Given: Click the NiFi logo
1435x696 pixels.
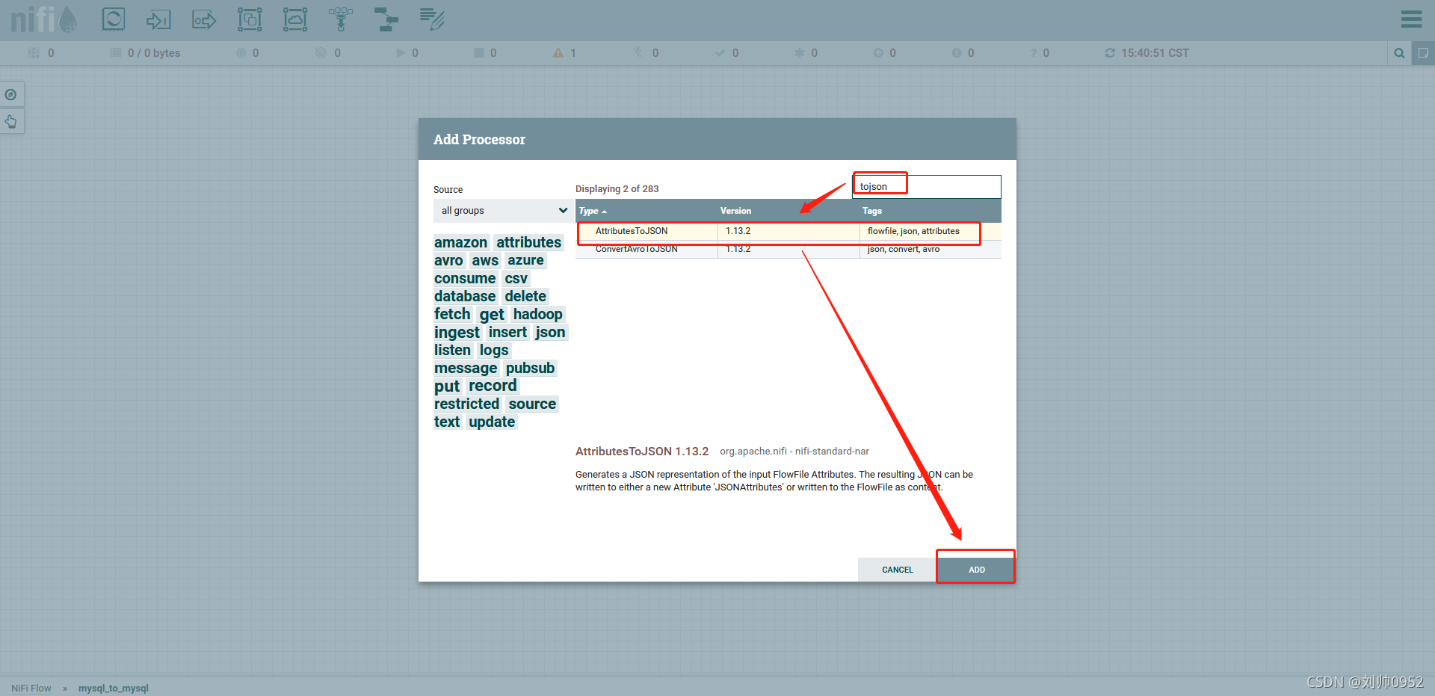Looking at the screenshot, I should [x=44, y=19].
